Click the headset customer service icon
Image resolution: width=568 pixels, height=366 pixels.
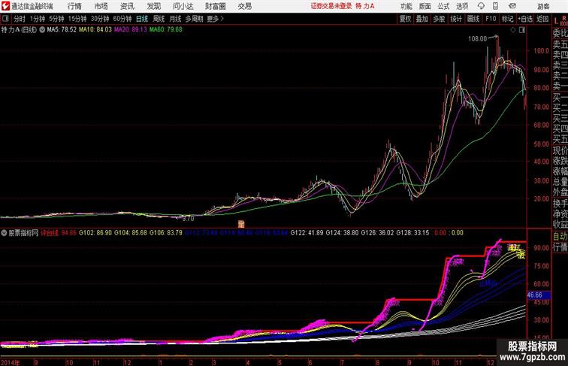481,6
